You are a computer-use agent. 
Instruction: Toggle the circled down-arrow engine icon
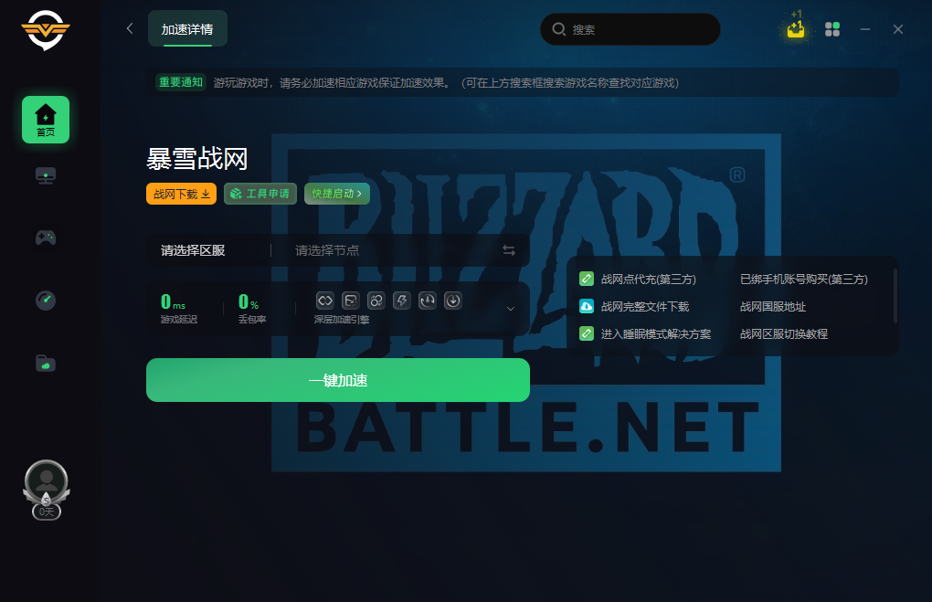453,301
